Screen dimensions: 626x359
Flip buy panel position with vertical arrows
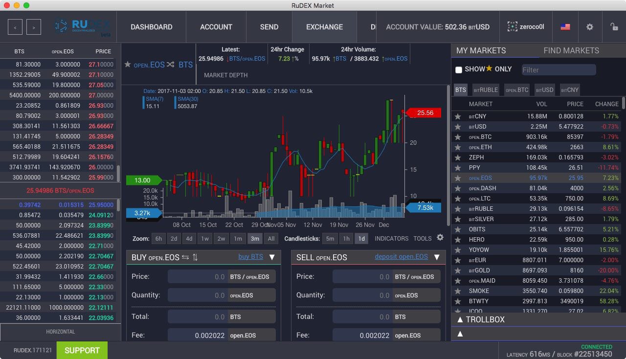click(195, 257)
